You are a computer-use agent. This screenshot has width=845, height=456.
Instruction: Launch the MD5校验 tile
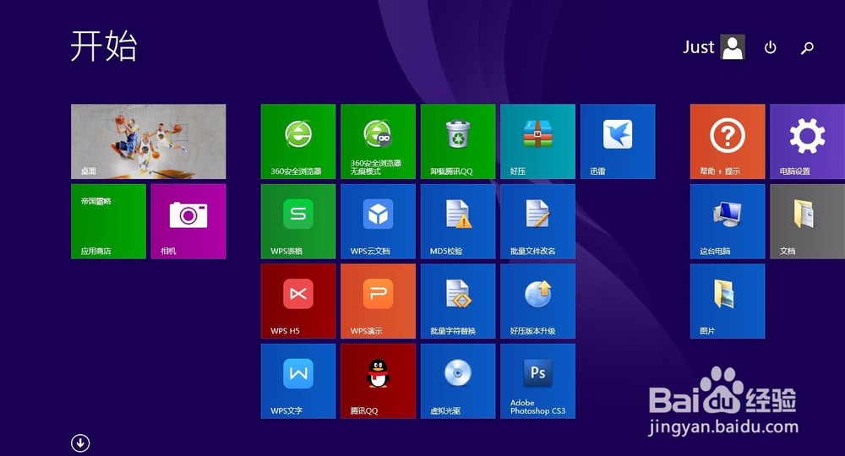click(457, 221)
